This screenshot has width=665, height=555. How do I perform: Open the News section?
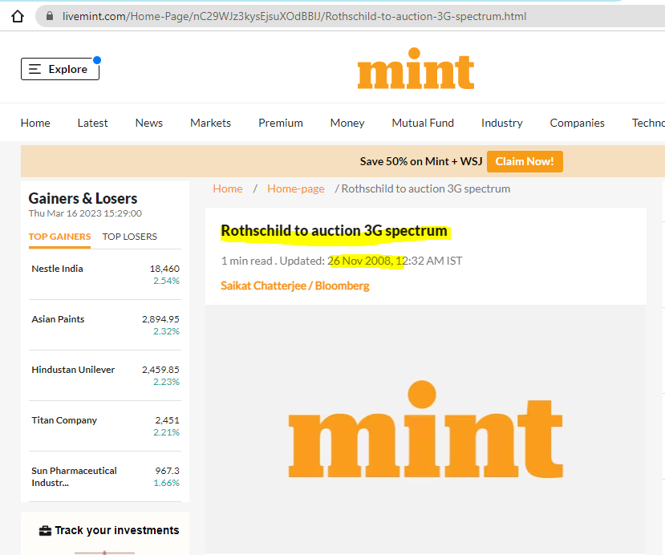(149, 123)
